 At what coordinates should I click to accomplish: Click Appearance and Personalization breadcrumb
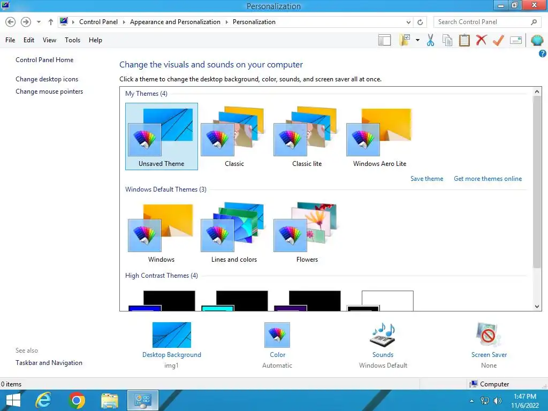pos(175,21)
